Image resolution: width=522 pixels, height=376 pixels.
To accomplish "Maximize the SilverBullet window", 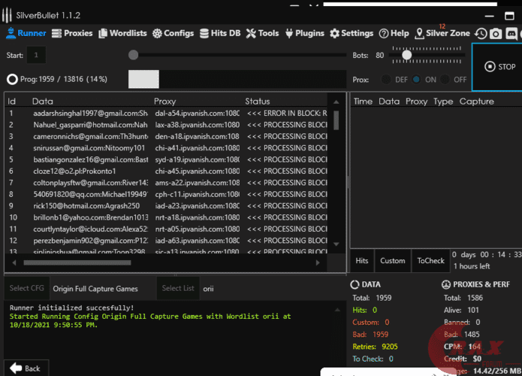I will (x=509, y=16).
